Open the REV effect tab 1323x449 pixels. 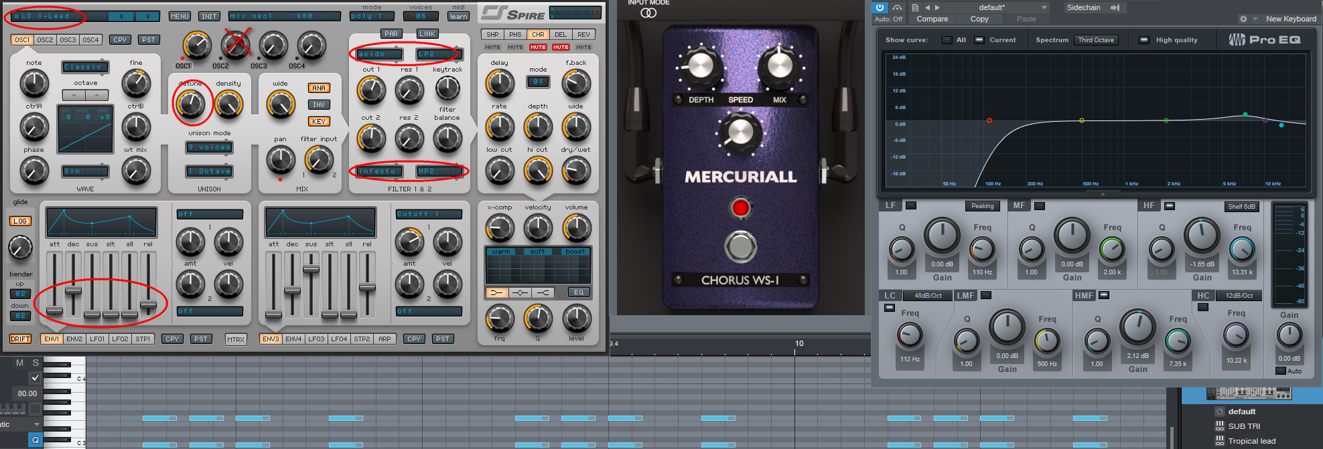(583, 34)
